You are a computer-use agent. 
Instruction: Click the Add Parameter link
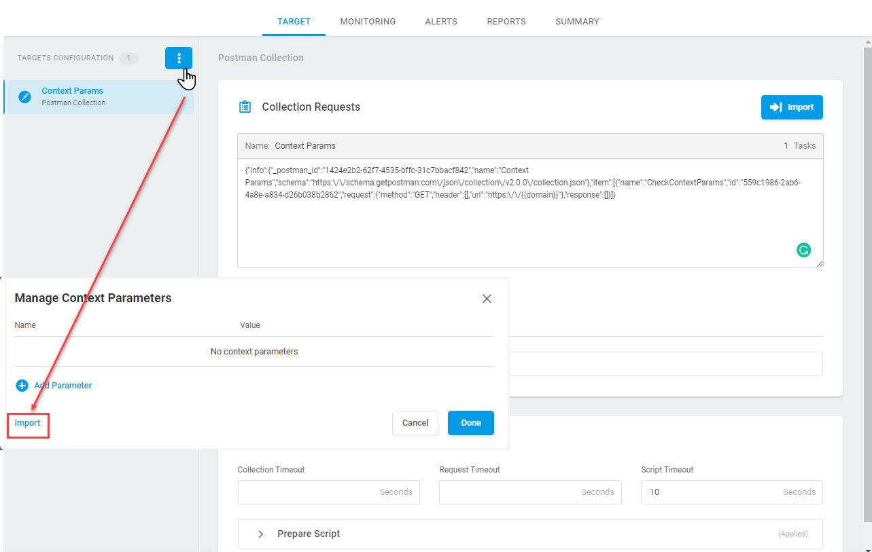[x=63, y=386]
